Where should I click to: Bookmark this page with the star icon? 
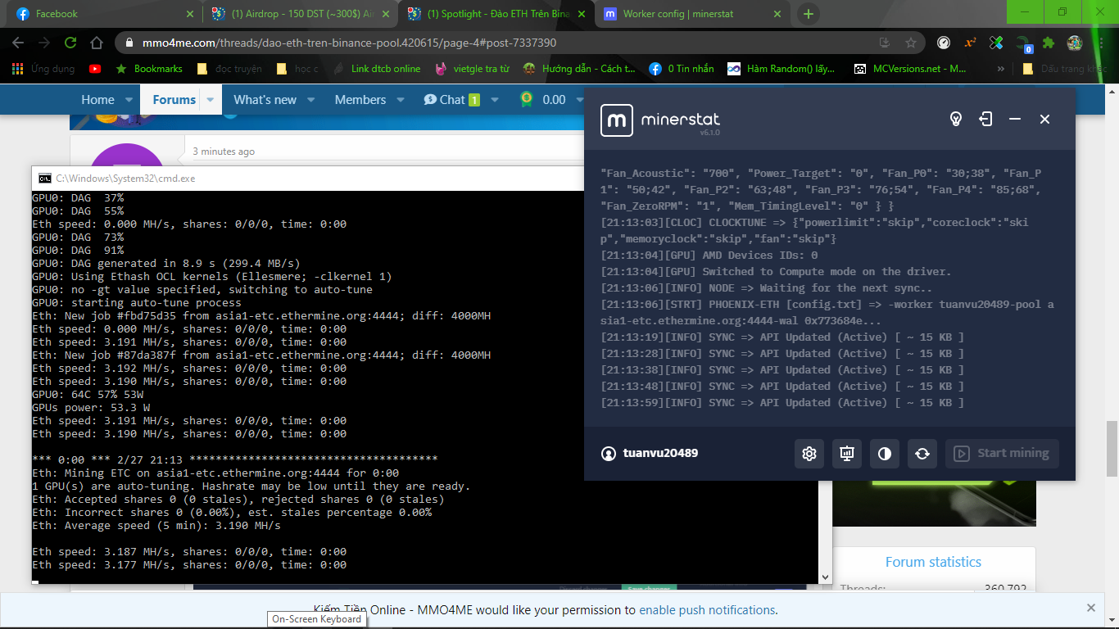click(911, 43)
